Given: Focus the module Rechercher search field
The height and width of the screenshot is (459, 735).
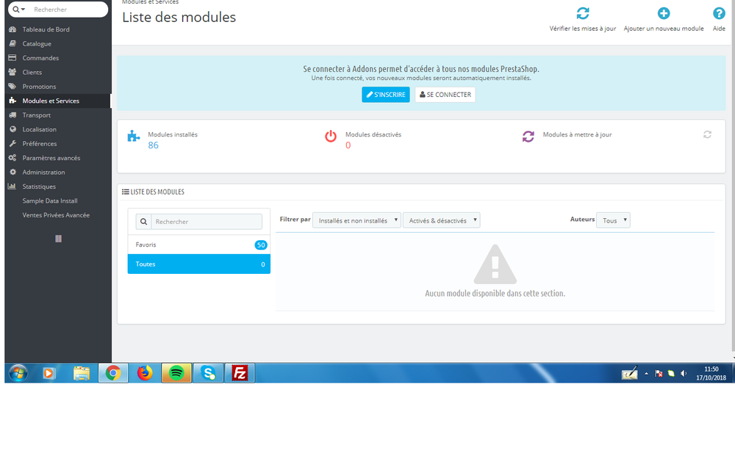Looking at the screenshot, I should point(207,222).
